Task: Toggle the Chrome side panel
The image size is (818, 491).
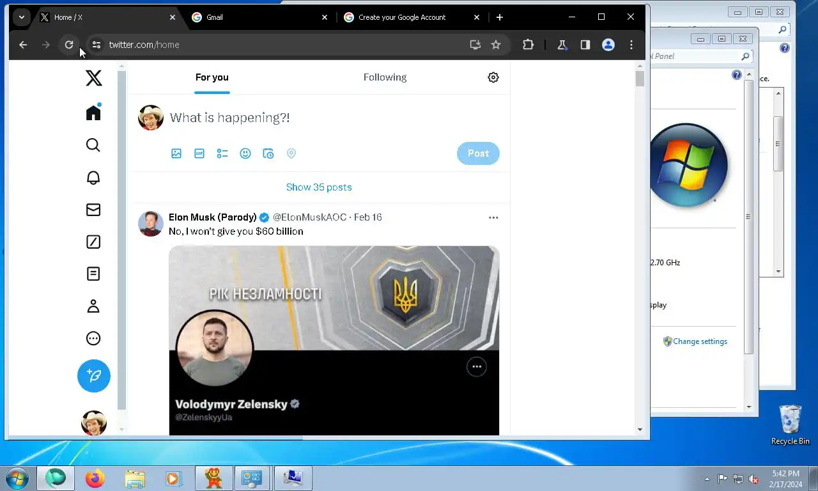Action: tap(585, 45)
